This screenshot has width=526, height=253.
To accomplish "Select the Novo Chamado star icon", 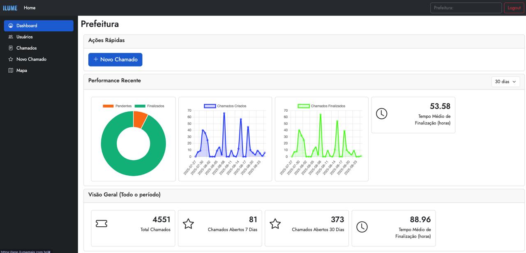I will coord(11,59).
